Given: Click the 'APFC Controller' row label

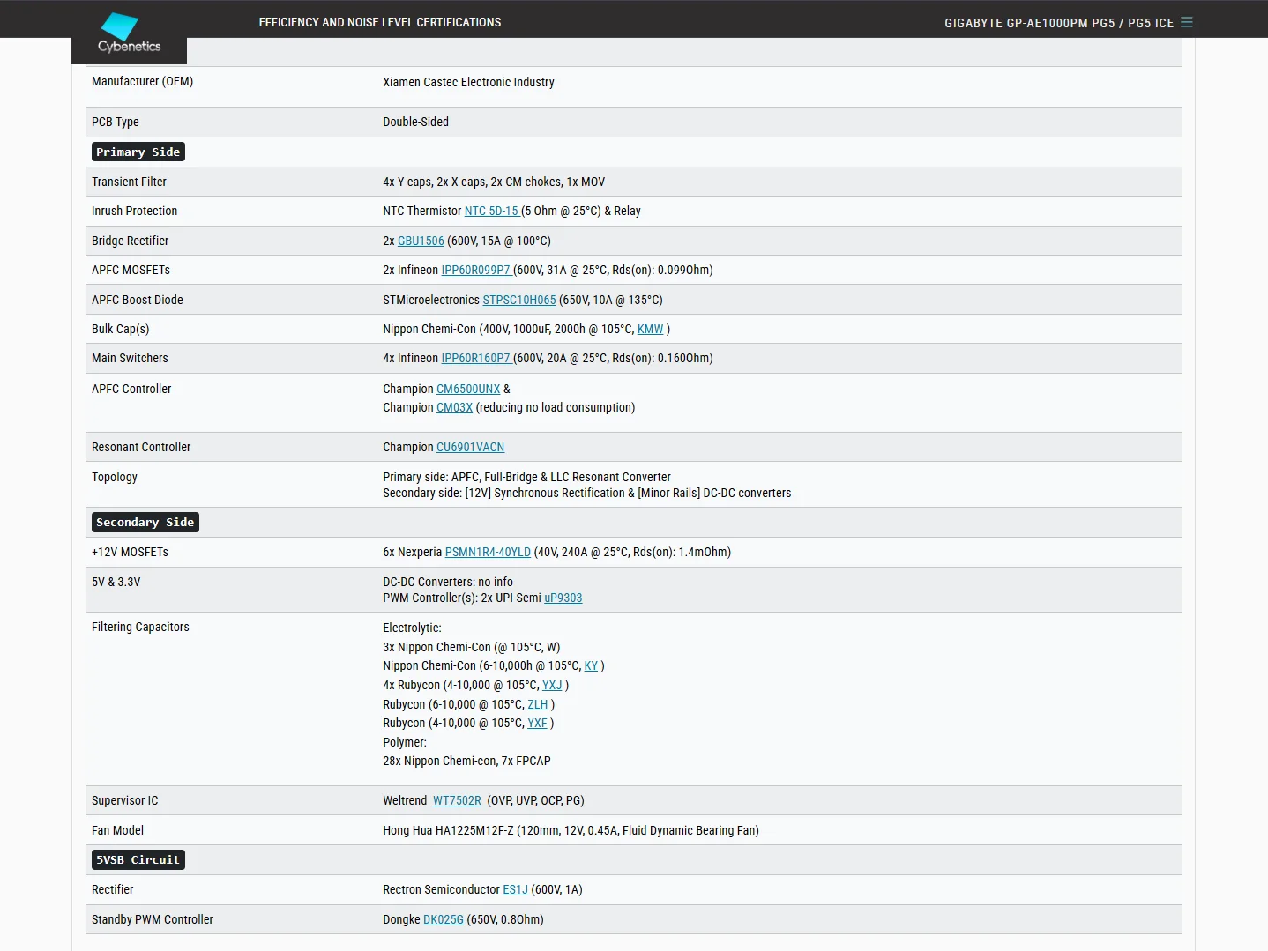Looking at the screenshot, I should coord(131,389).
